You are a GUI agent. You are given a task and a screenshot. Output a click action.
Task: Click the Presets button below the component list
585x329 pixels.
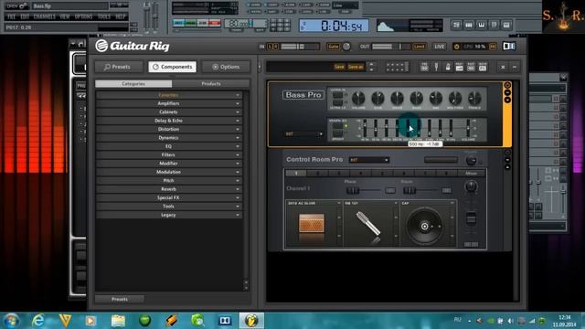(x=120, y=299)
